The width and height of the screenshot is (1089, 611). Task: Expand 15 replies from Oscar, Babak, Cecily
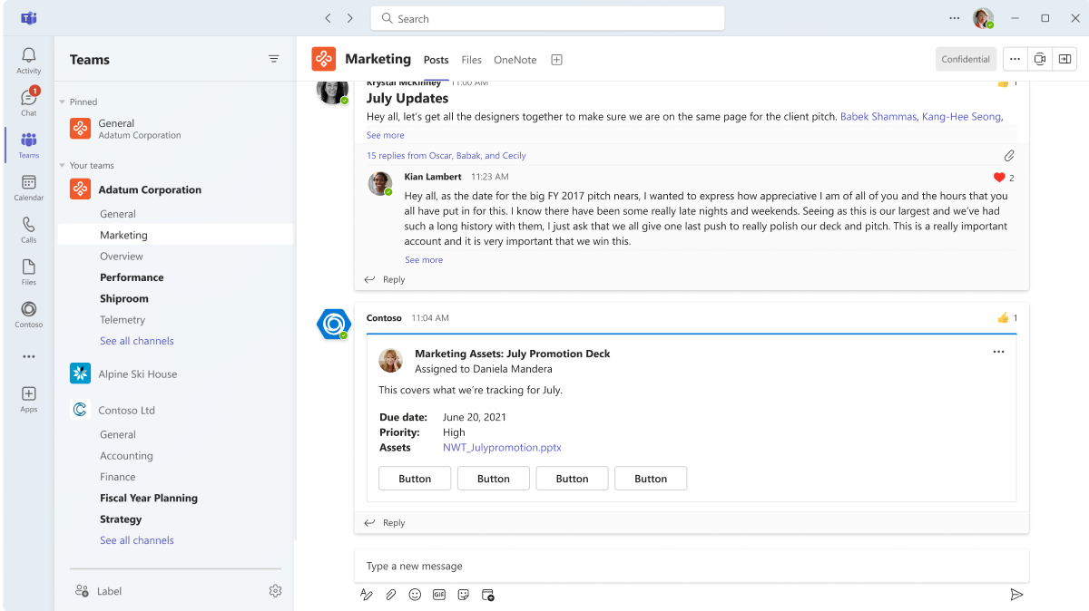(446, 156)
